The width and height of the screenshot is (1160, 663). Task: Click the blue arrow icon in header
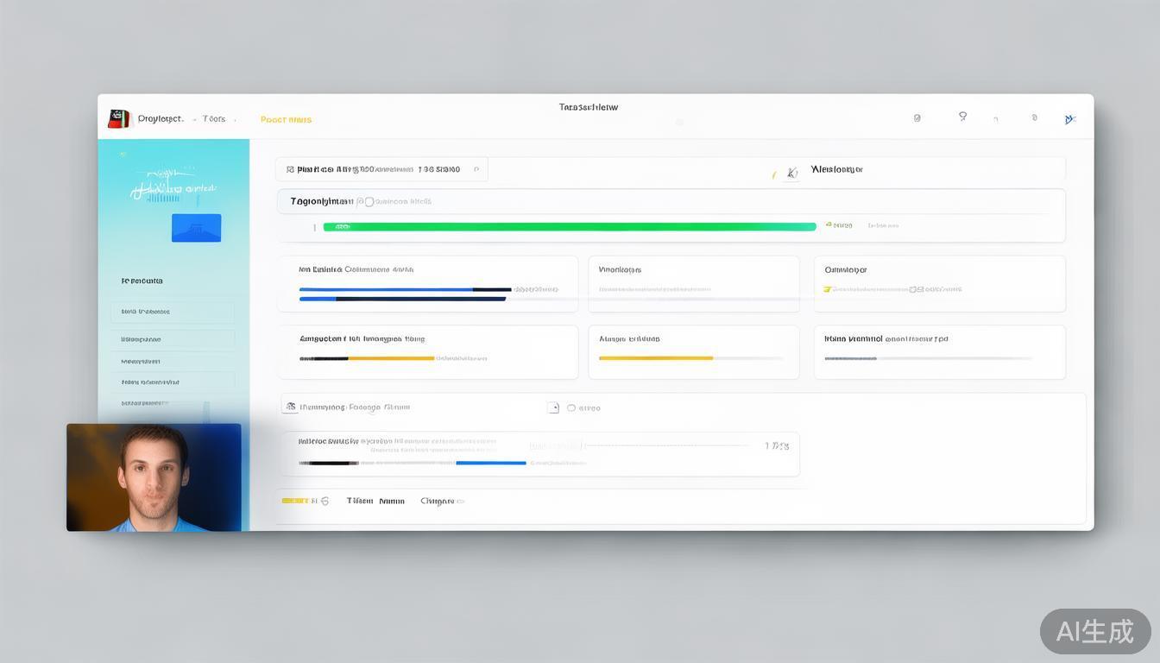coord(1069,119)
